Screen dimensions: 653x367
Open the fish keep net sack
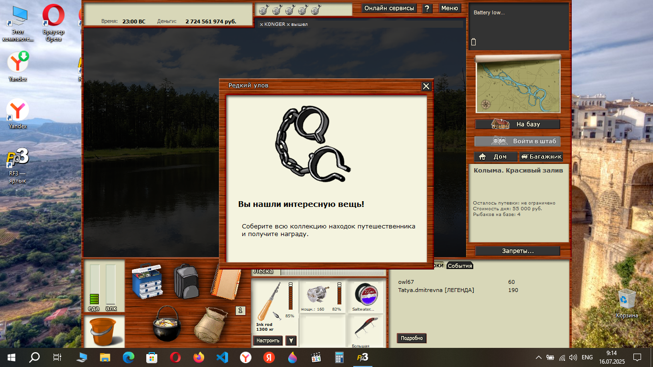click(x=210, y=323)
